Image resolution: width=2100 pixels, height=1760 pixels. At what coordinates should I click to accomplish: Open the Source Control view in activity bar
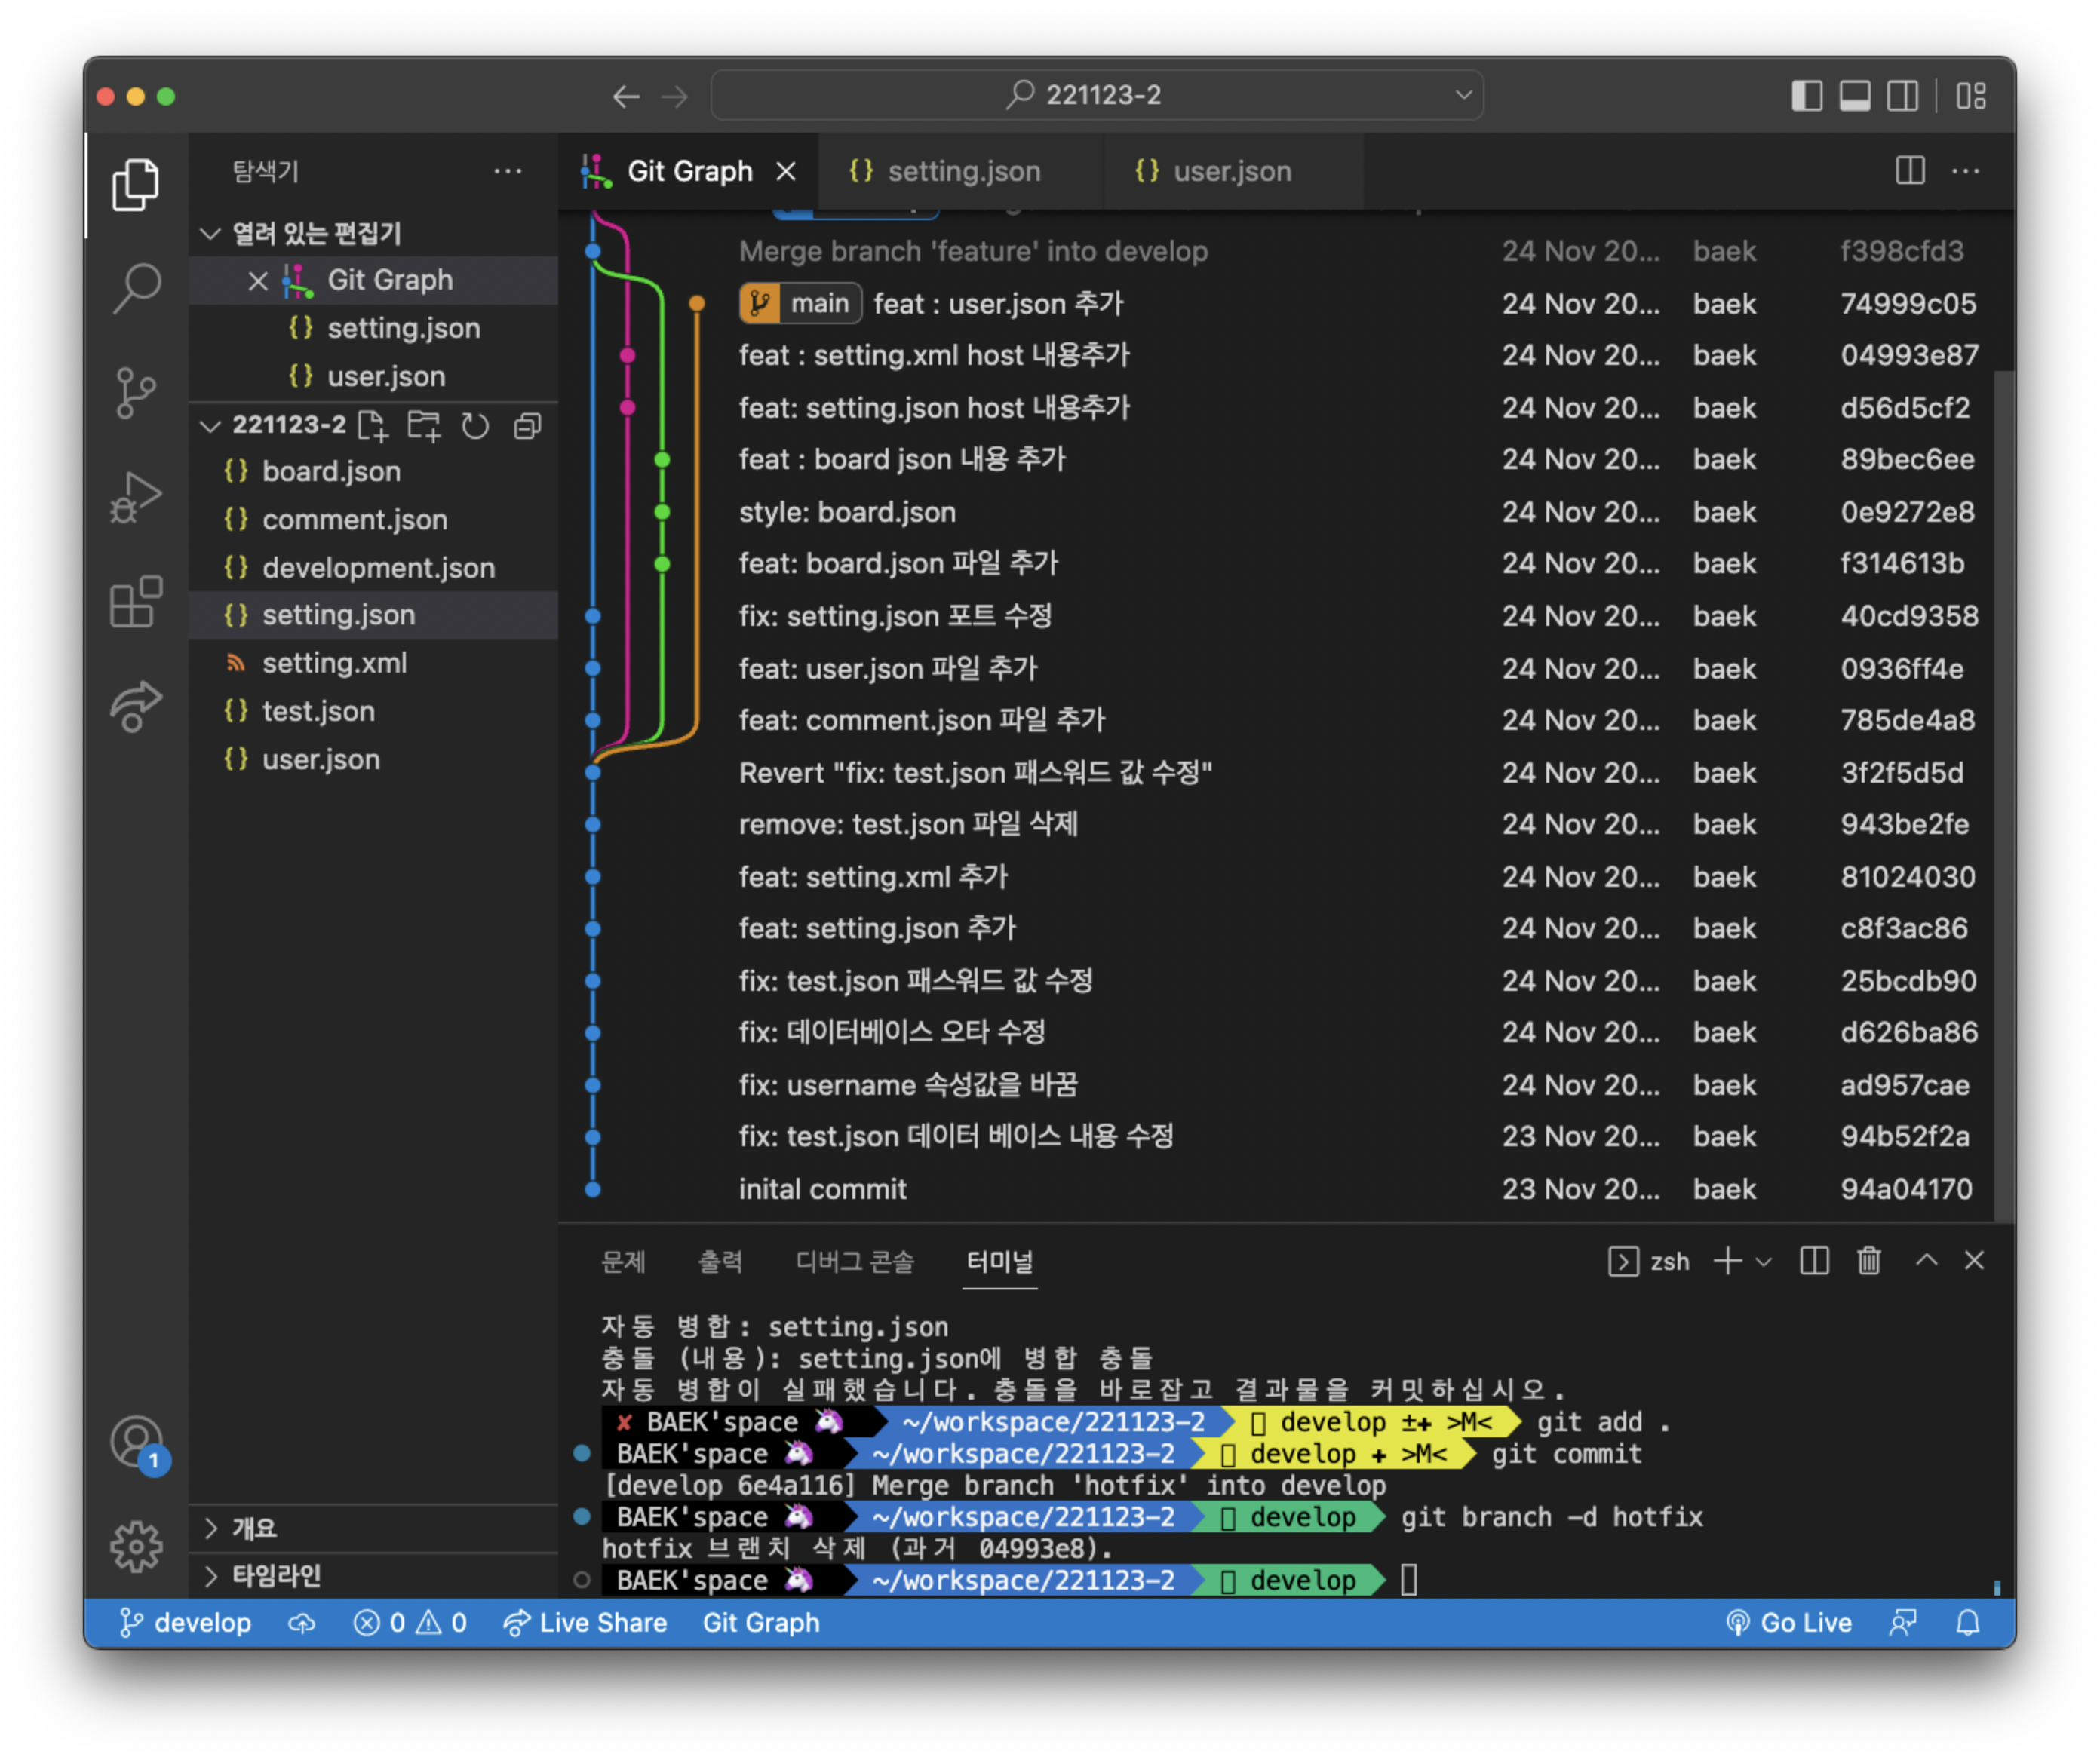coord(135,392)
